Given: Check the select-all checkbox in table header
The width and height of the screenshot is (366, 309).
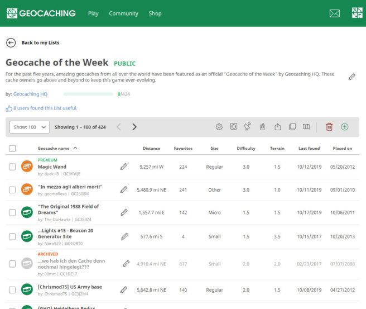Looking at the screenshot, I should [12, 149].
